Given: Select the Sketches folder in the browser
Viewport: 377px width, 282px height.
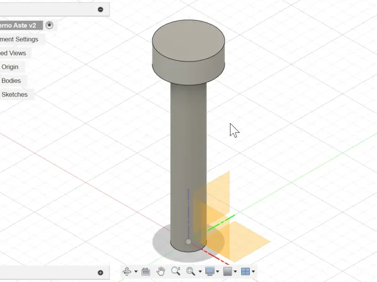Looking at the screenshot, I should pyautogui.click(x=15, y=94).
